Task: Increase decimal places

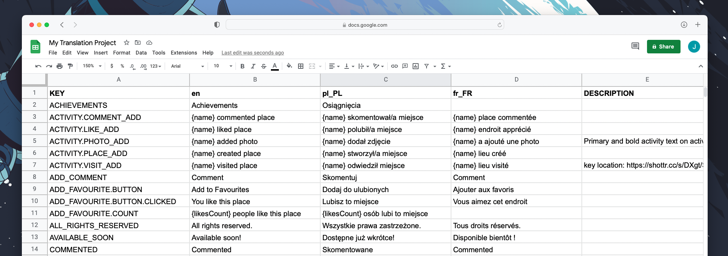Action: (x=143, y=66)
